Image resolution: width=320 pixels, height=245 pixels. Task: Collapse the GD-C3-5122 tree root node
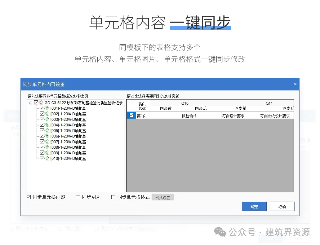click(31, 103)
